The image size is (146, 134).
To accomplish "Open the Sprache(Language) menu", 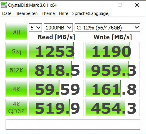I will pos(91,13).
